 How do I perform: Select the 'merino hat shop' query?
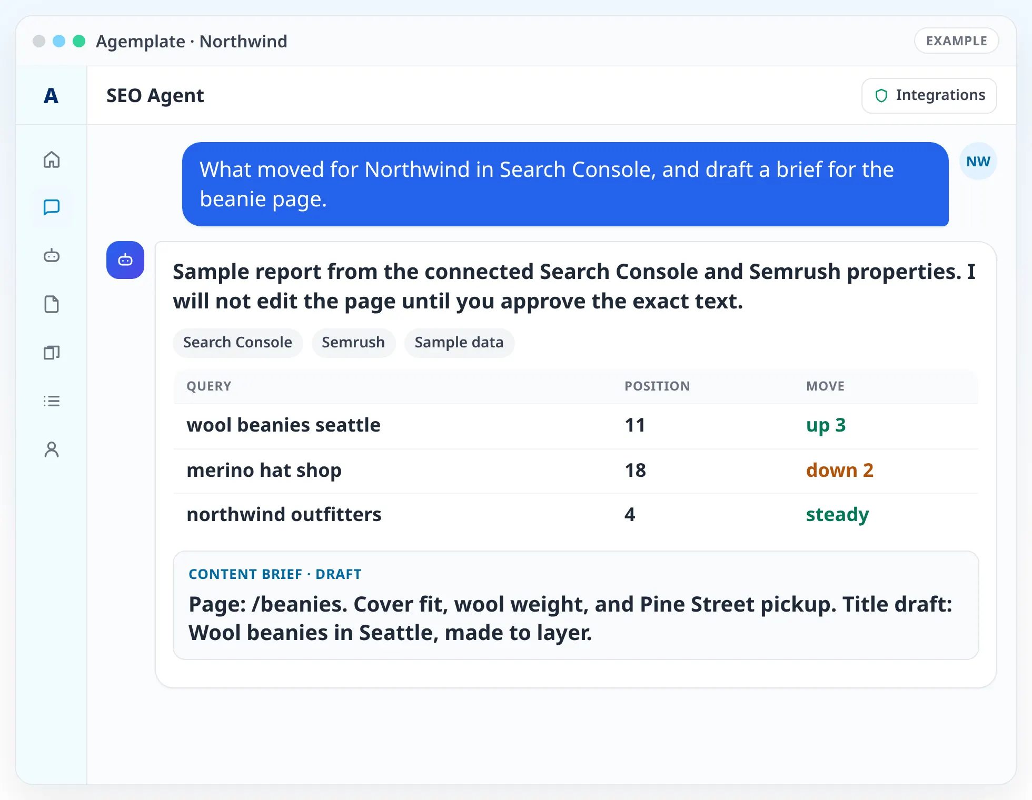[264, 470]
